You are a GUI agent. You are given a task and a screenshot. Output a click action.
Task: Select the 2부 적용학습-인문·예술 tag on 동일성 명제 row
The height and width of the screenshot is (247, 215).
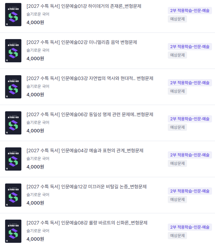pyautogui.click(x=190, y=119)
